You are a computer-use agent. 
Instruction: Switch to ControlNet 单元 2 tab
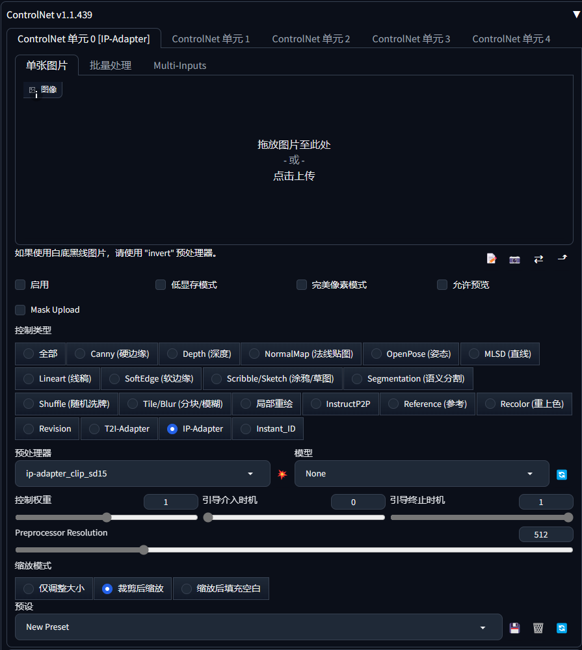tap(311, 38)
